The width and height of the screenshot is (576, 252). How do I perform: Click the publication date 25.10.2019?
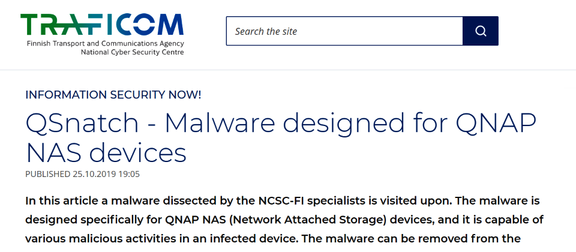click(94, 174)
